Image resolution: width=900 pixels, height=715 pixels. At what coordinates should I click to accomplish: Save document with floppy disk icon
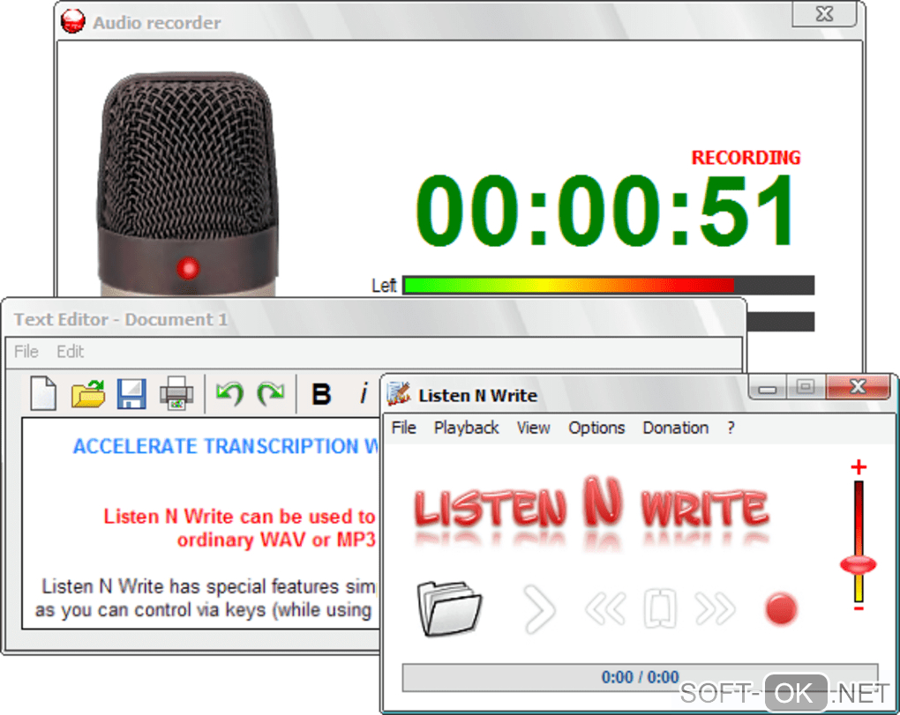tap(131, 394)
